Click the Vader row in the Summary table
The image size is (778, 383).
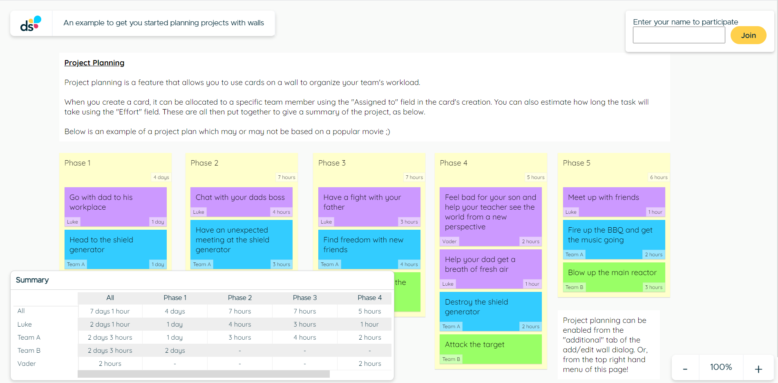(x=27, y=363)
